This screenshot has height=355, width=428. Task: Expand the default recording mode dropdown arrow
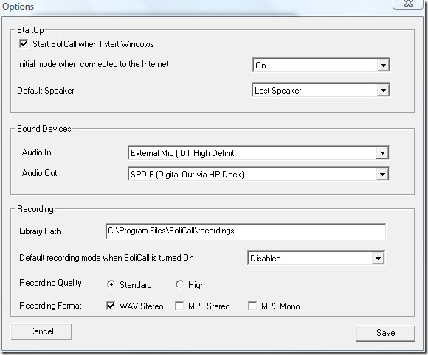pyautogui.click(x=378, y=258)
